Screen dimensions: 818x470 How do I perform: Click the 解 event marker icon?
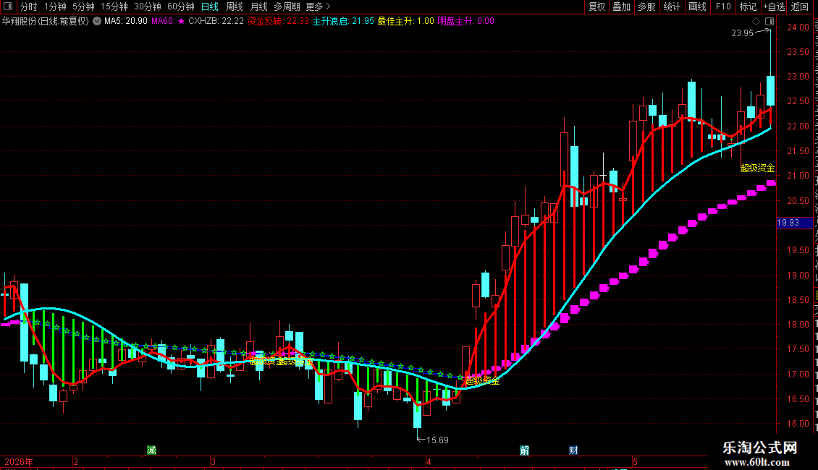pyautogui.click(x=524, y=450)
